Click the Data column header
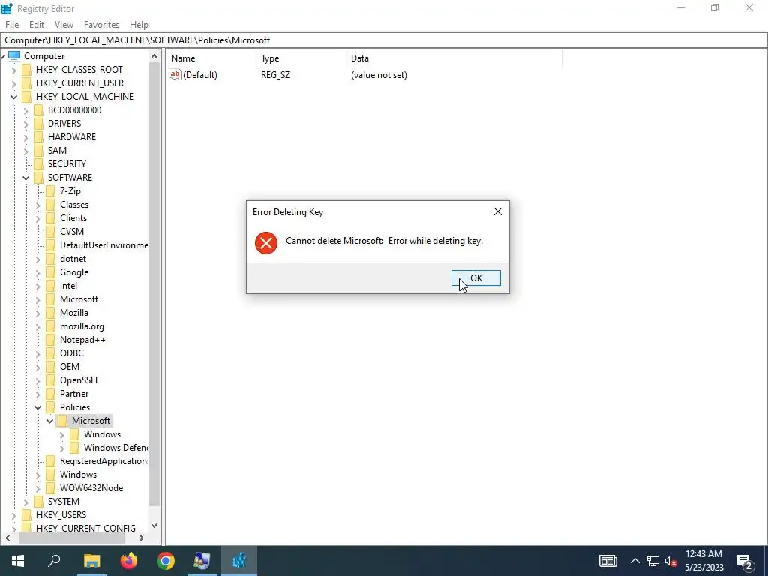This screenshot has width=768, height=576. [454, 58]
